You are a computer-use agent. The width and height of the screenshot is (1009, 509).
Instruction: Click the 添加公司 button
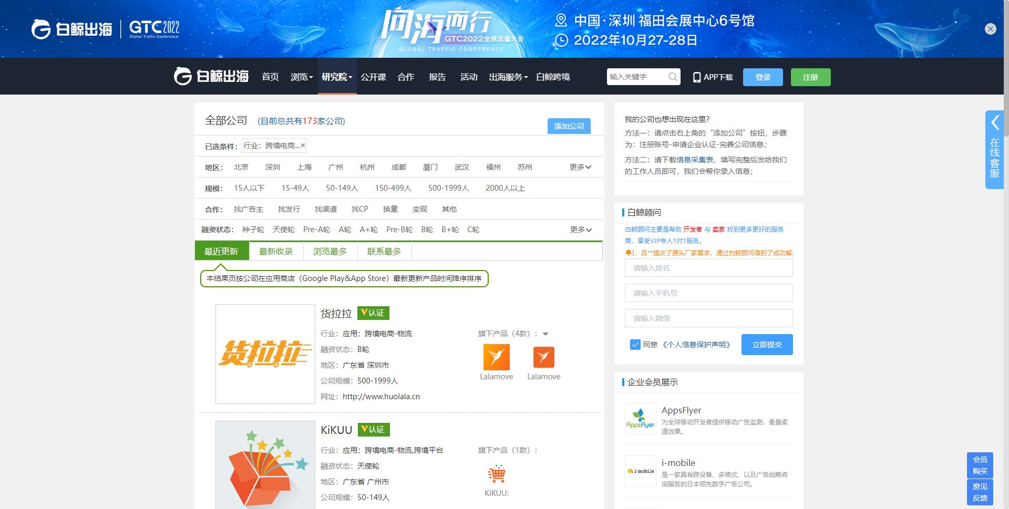point(569,126)
